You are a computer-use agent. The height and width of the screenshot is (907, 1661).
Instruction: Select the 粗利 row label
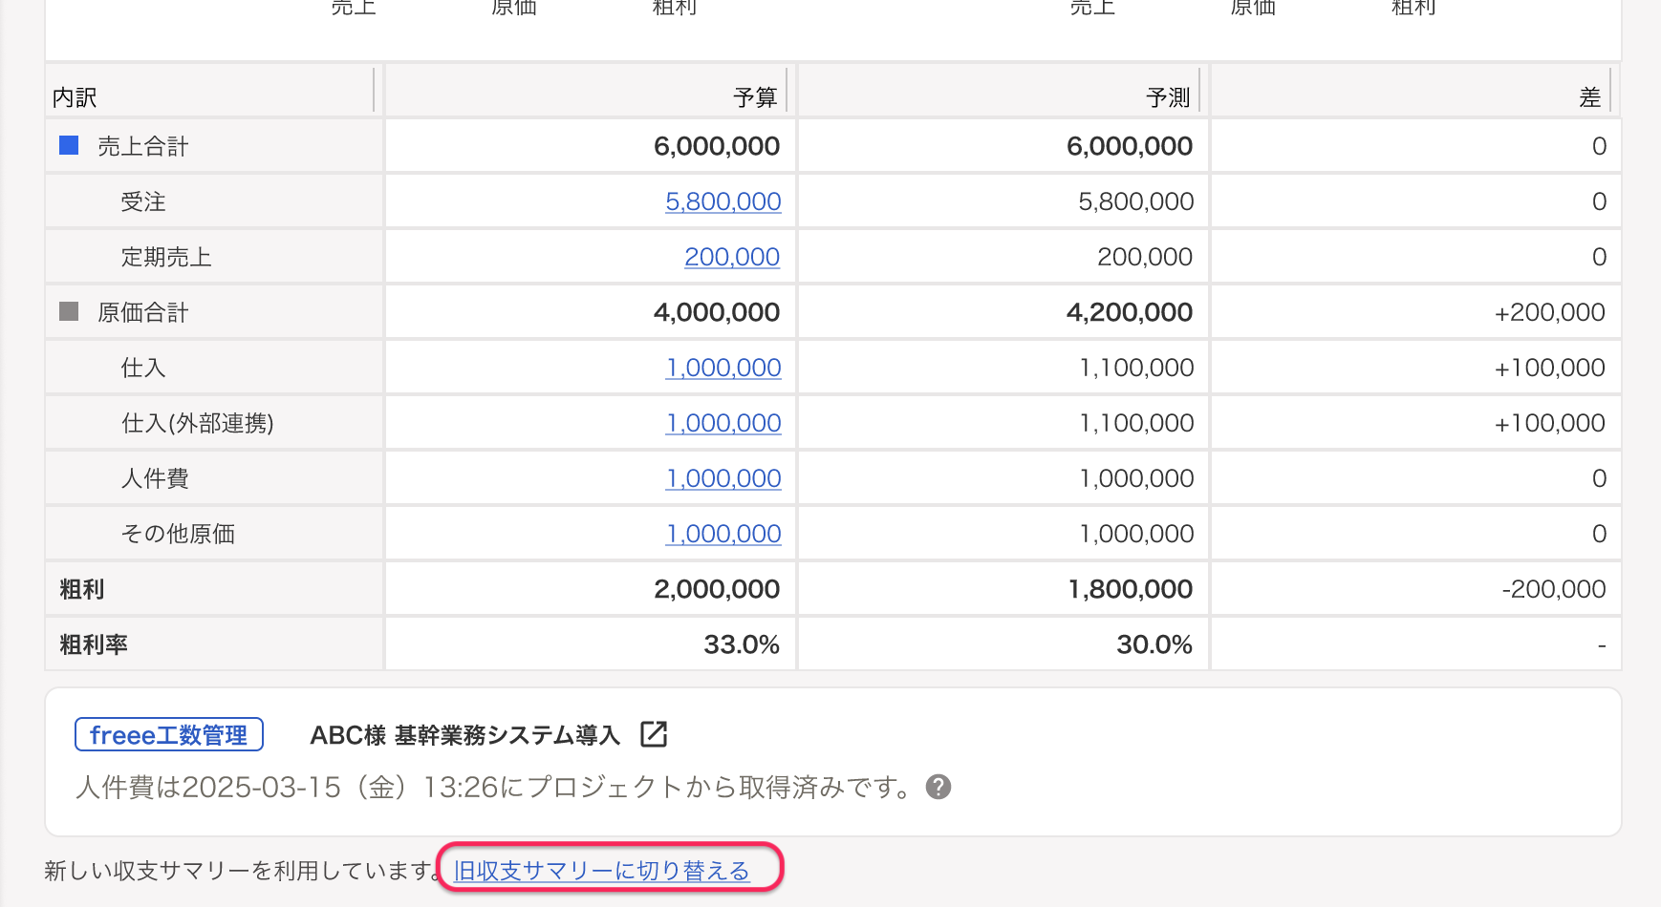(82, 589)
